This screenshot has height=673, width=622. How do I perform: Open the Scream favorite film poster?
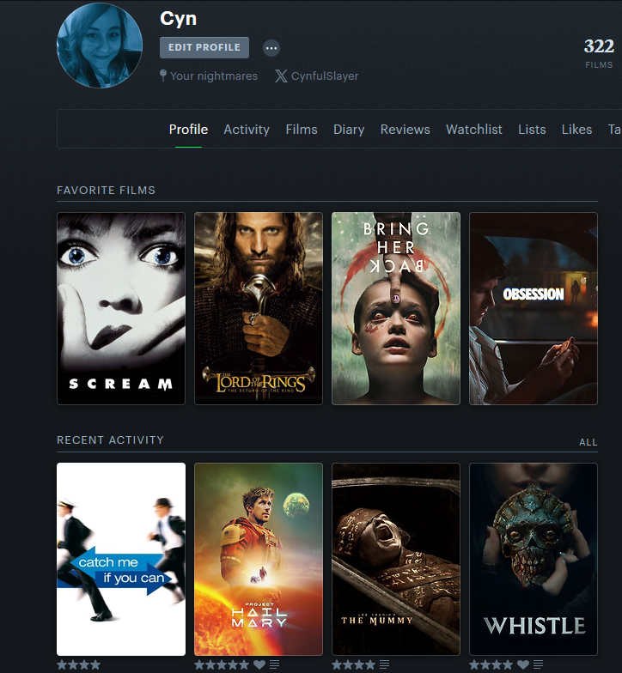pyautogui.click(x=121, y=308)
